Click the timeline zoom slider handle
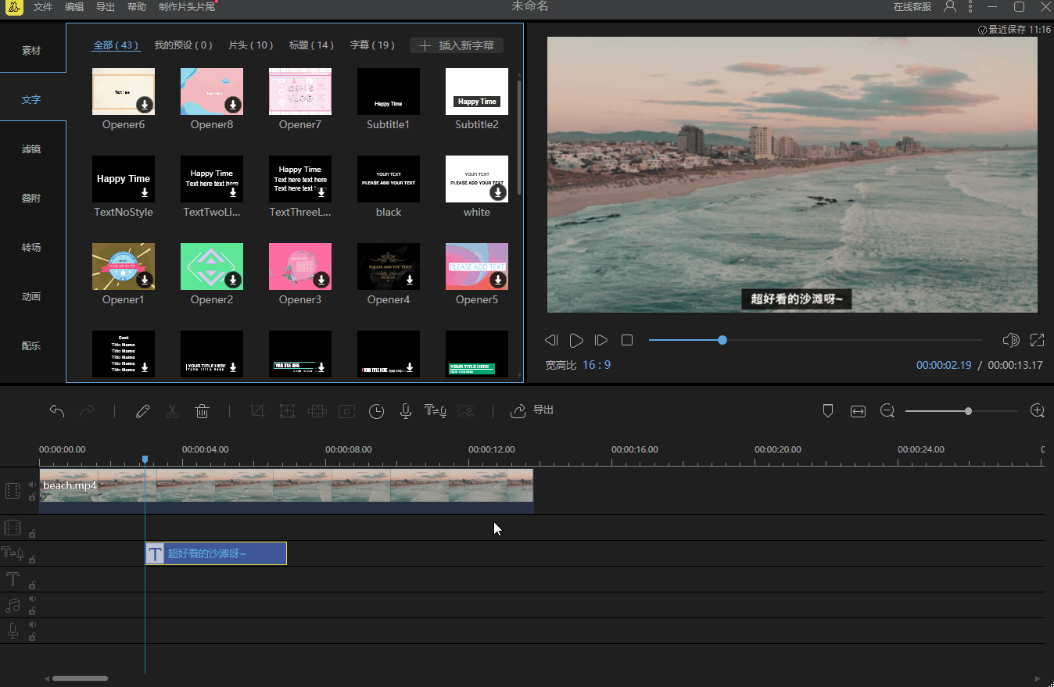The width and height of the screenshot is (1054, 687). pos(968,411)
